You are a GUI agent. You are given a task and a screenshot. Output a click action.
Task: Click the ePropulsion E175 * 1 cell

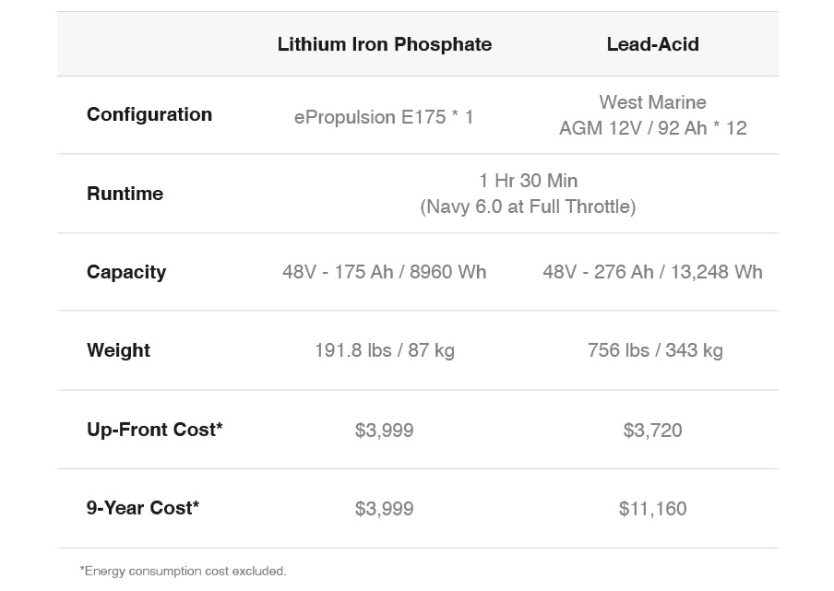coord(384,117)
